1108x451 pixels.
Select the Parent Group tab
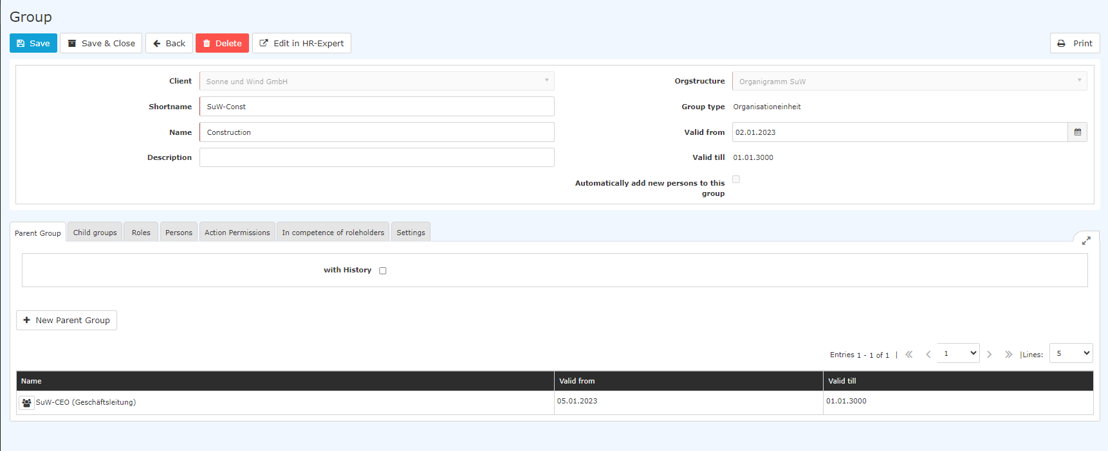(x=38, y=233)
